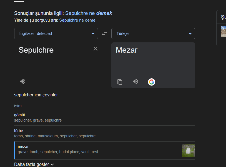Clear the Sepulchre source text
This screenshot has width=226, height=167.
pos(96,49)
